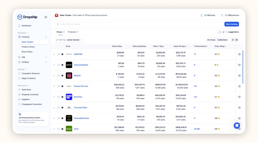
Task: Select Sales Tracker in sidebar
Action: 34,42
